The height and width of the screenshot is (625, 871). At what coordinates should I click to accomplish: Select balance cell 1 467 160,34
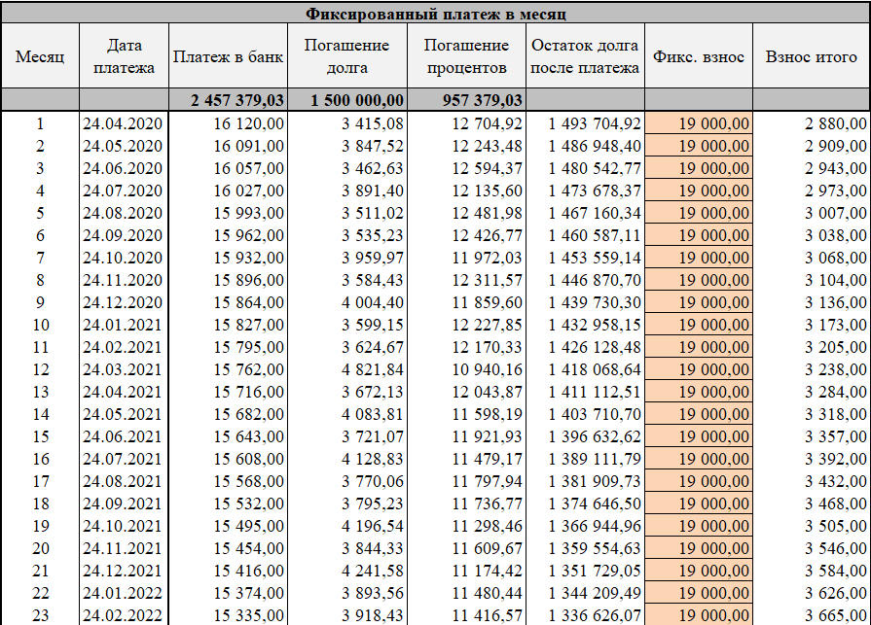585,213
